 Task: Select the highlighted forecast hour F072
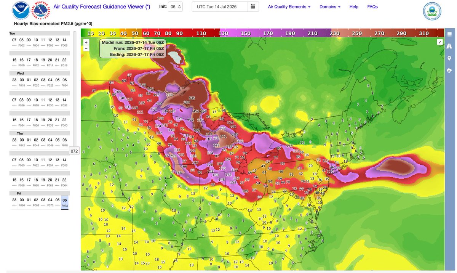click(x=64, y=203)
